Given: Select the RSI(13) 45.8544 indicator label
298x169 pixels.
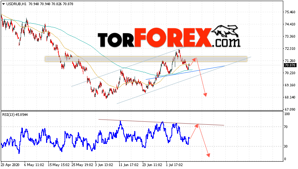Looking at the screenshot, I should (x=15, y=115).
